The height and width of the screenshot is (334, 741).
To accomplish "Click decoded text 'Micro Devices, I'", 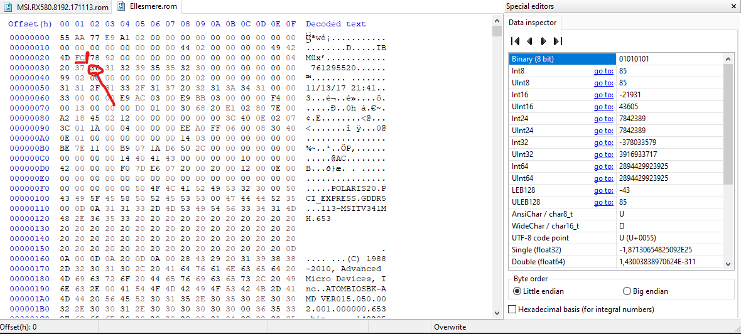I will [346, 279].
